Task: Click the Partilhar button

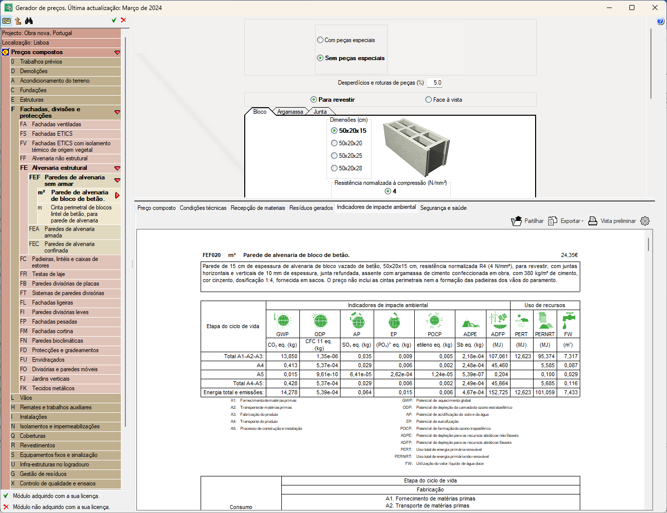Action: (x=527, y=221)
